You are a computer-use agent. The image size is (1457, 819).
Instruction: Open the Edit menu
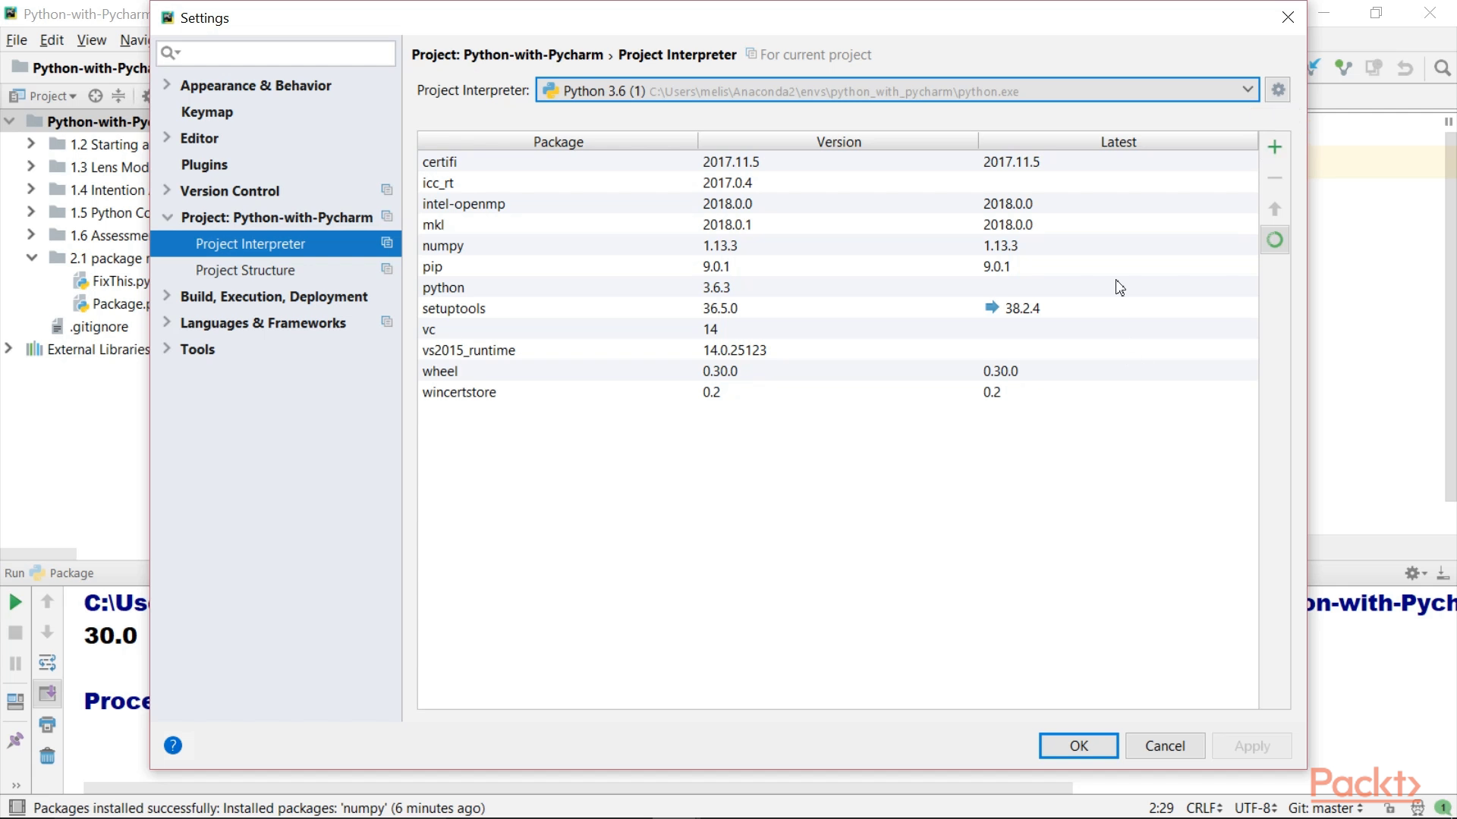52,40
